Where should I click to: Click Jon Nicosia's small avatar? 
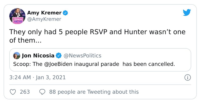17,56
